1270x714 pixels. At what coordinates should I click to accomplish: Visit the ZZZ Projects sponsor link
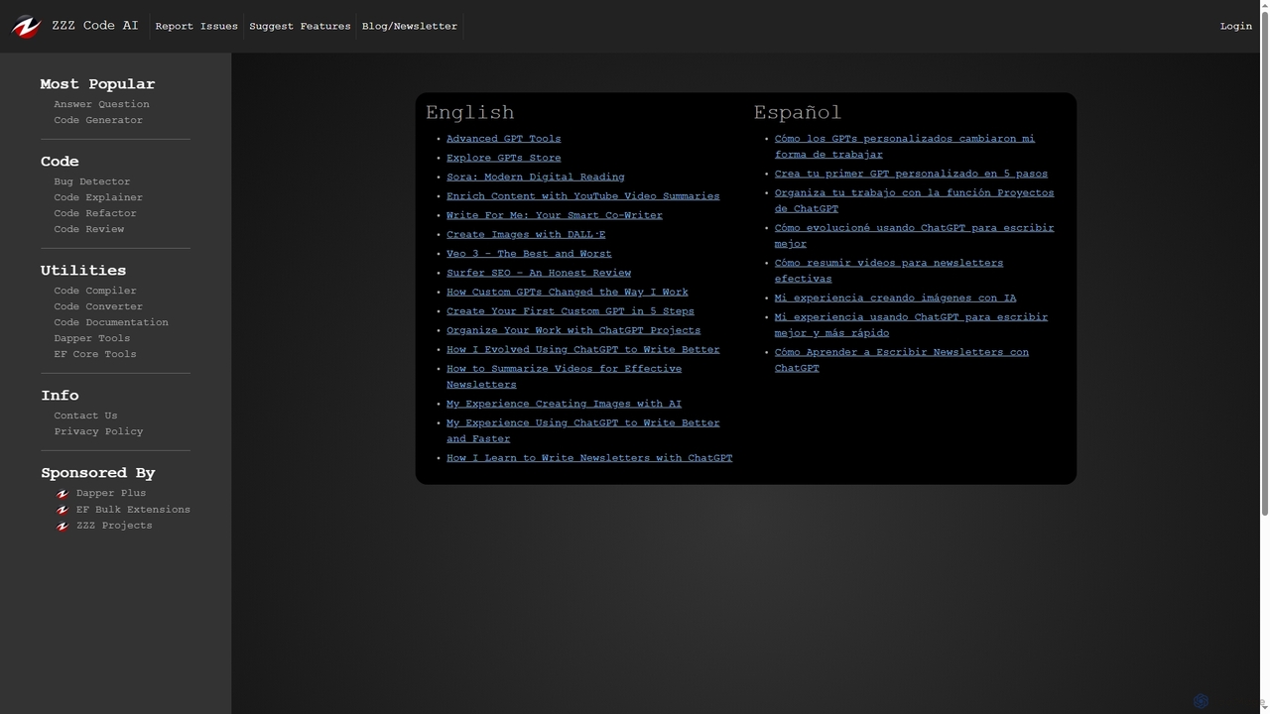tap(114, 526)
